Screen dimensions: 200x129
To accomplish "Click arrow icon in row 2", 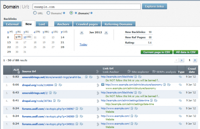I will click(98, 85).
